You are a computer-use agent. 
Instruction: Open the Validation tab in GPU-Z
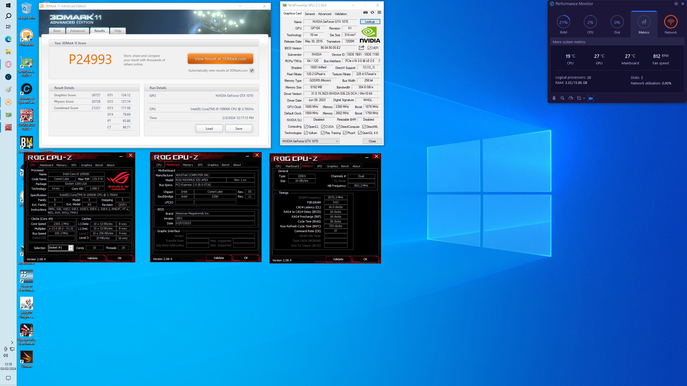point(341,14)
